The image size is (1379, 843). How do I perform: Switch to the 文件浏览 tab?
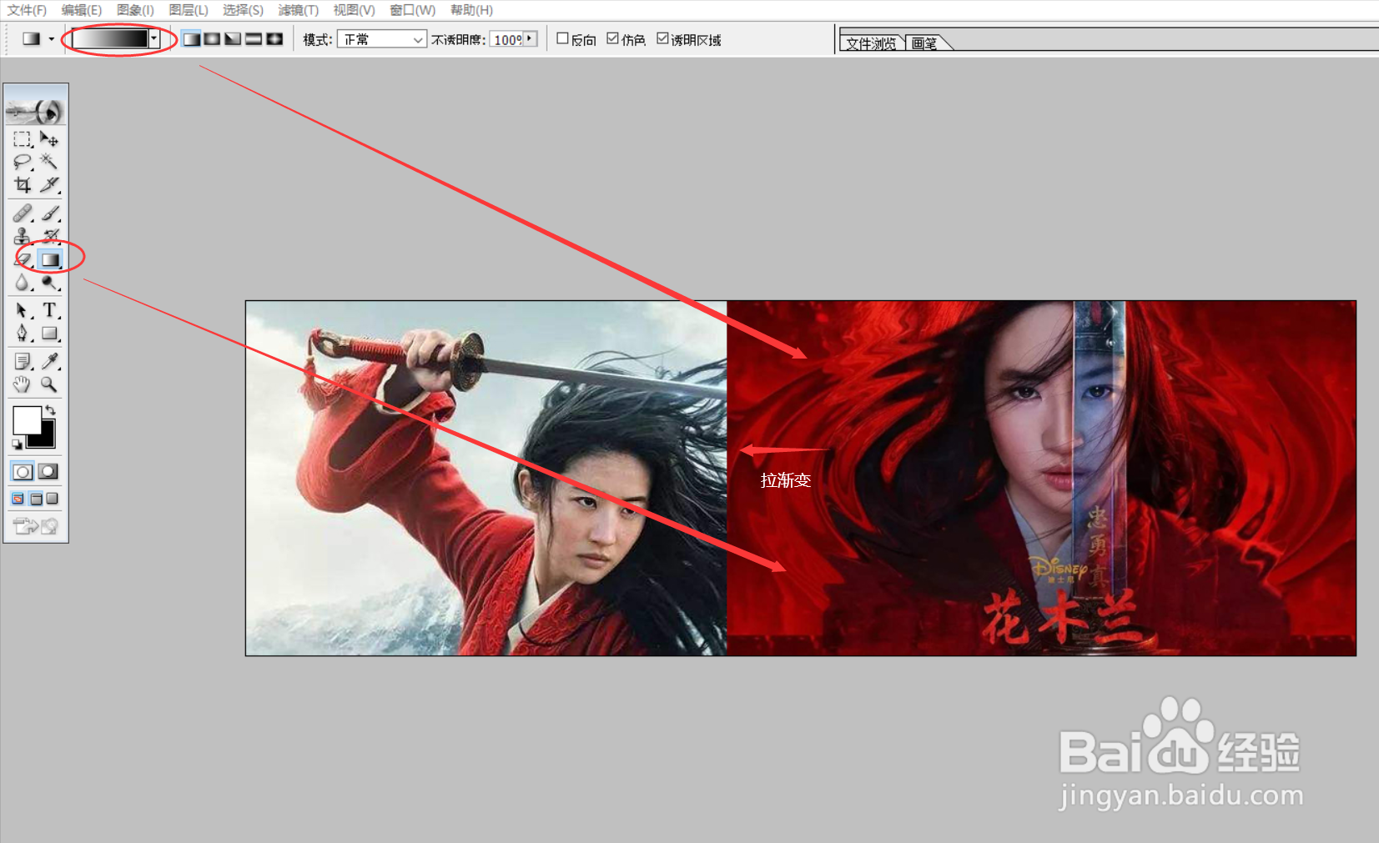pyautogui.click(x=872, y=43)
